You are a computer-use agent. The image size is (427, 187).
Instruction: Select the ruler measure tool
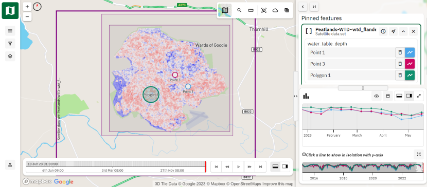(x=251, y=10)
